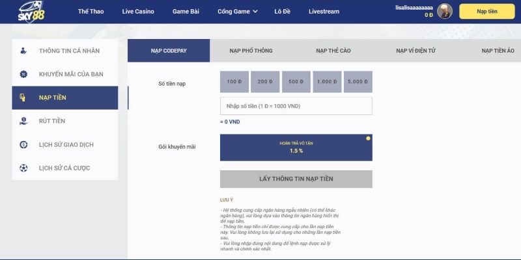Click the withdraw hand-coin icon
Screen dimensions: 521x260
[23, 121]
